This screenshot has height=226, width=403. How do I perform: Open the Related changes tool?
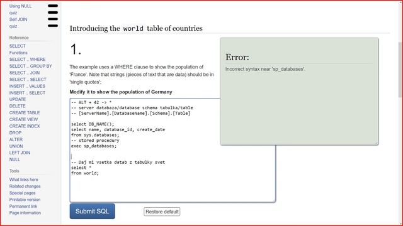coord(25,186)
